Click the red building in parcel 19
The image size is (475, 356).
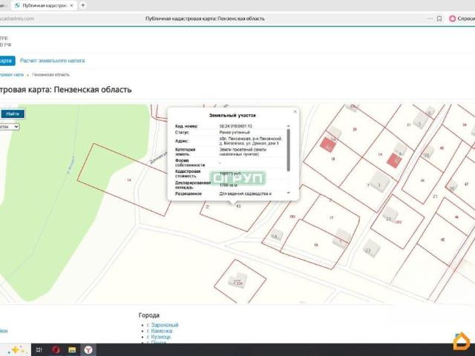click(x=394, y=160)
